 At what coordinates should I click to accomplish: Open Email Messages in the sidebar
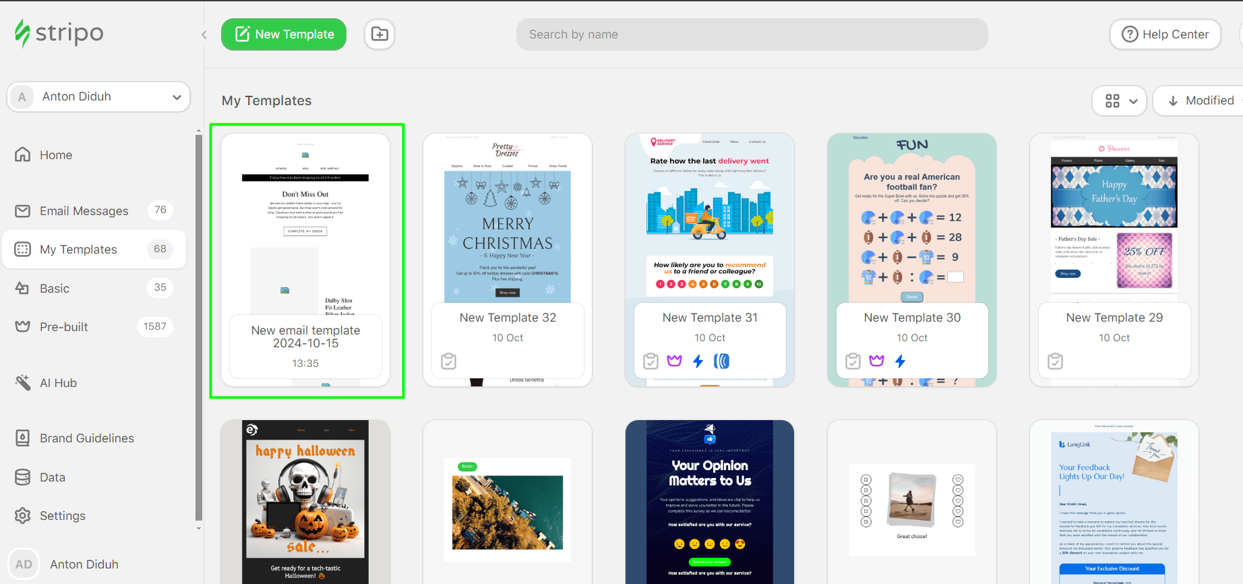point(84,211)
